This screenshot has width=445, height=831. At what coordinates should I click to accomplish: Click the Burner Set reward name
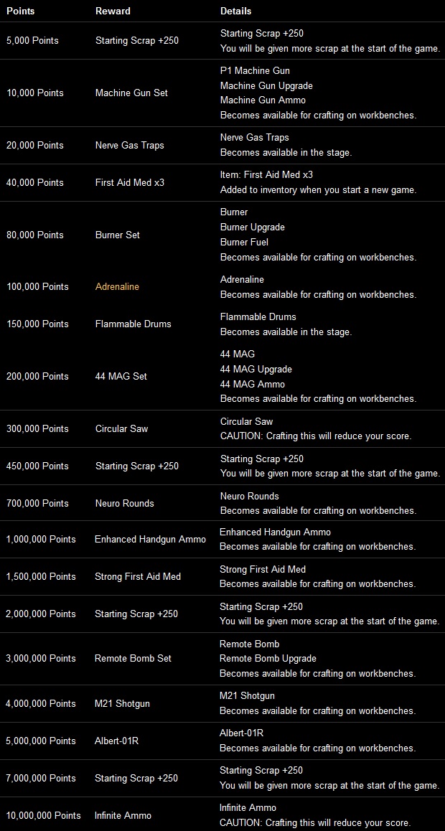(117, 235)
